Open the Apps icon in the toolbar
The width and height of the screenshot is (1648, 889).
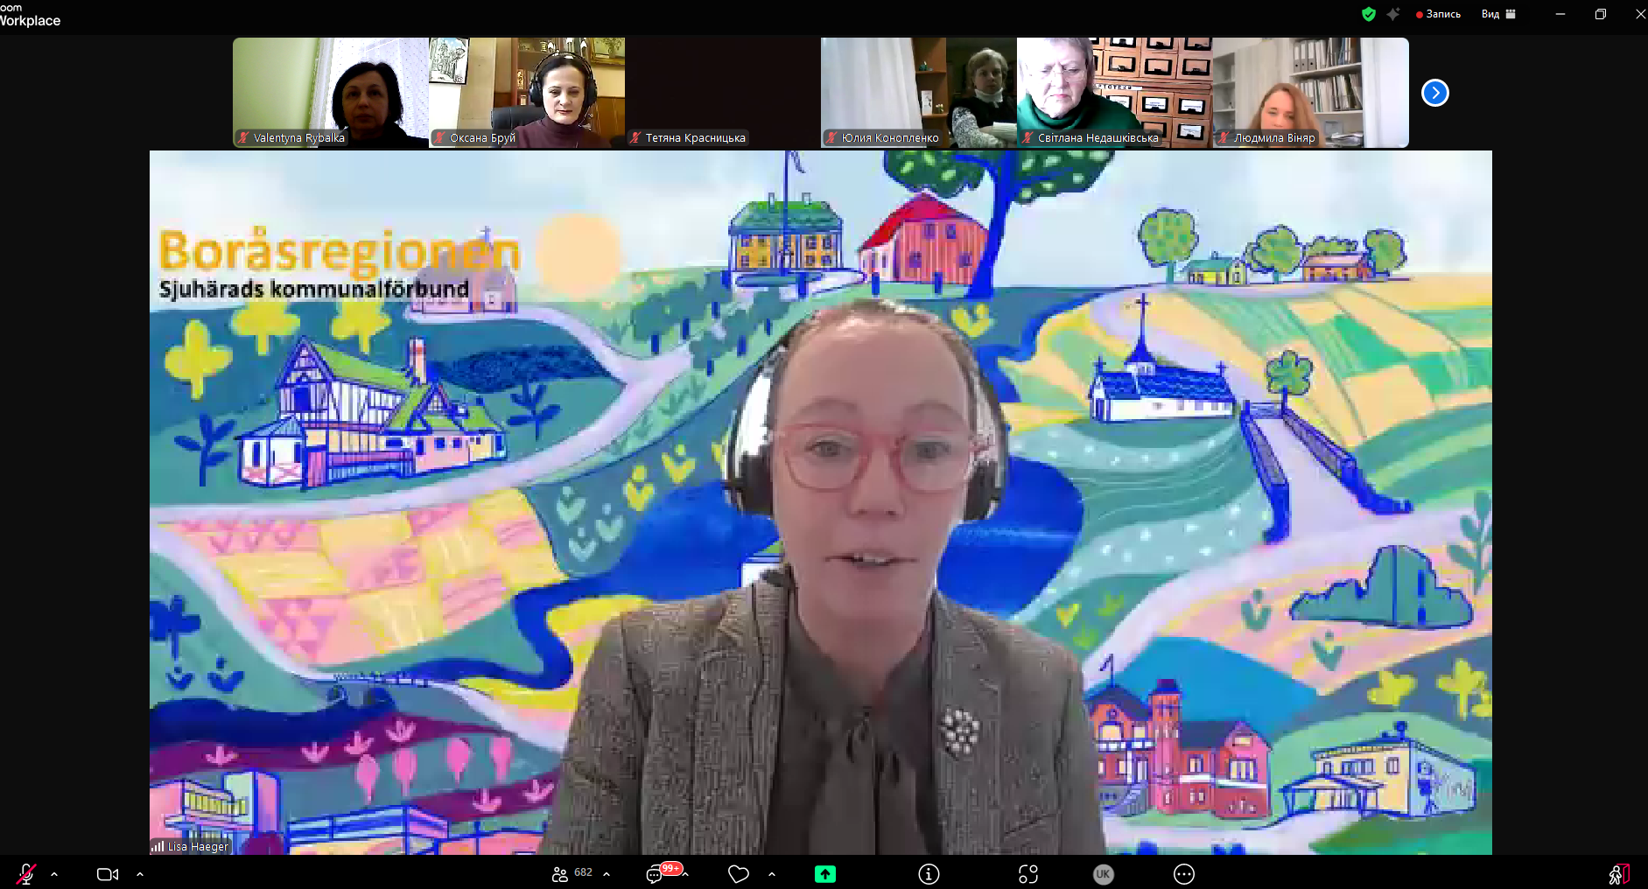coord(1028,874)
